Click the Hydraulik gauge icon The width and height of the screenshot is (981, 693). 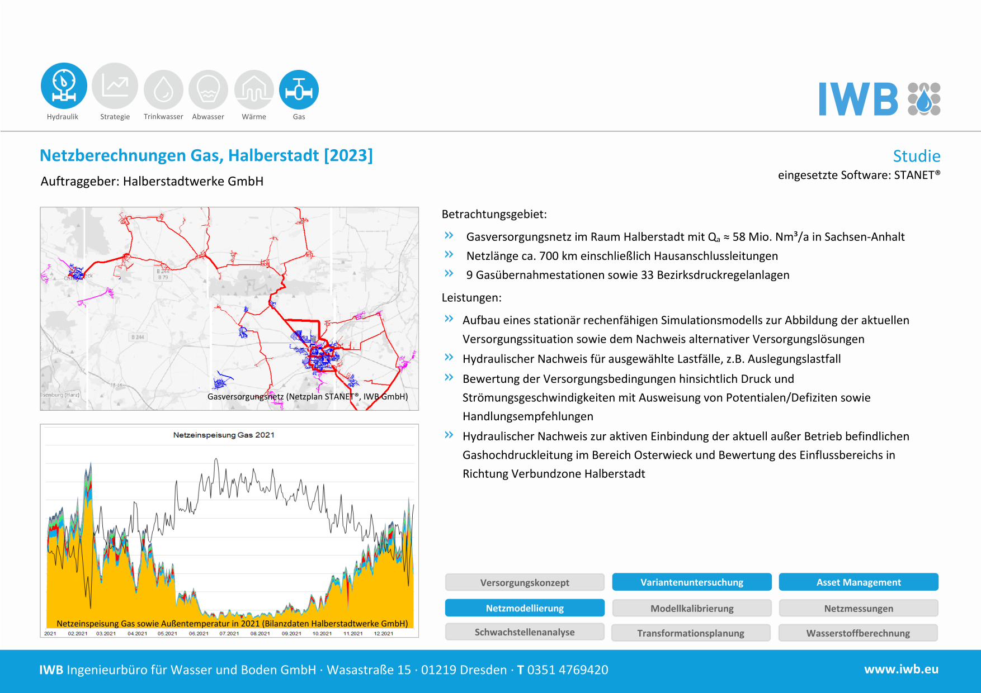point(64,86)
